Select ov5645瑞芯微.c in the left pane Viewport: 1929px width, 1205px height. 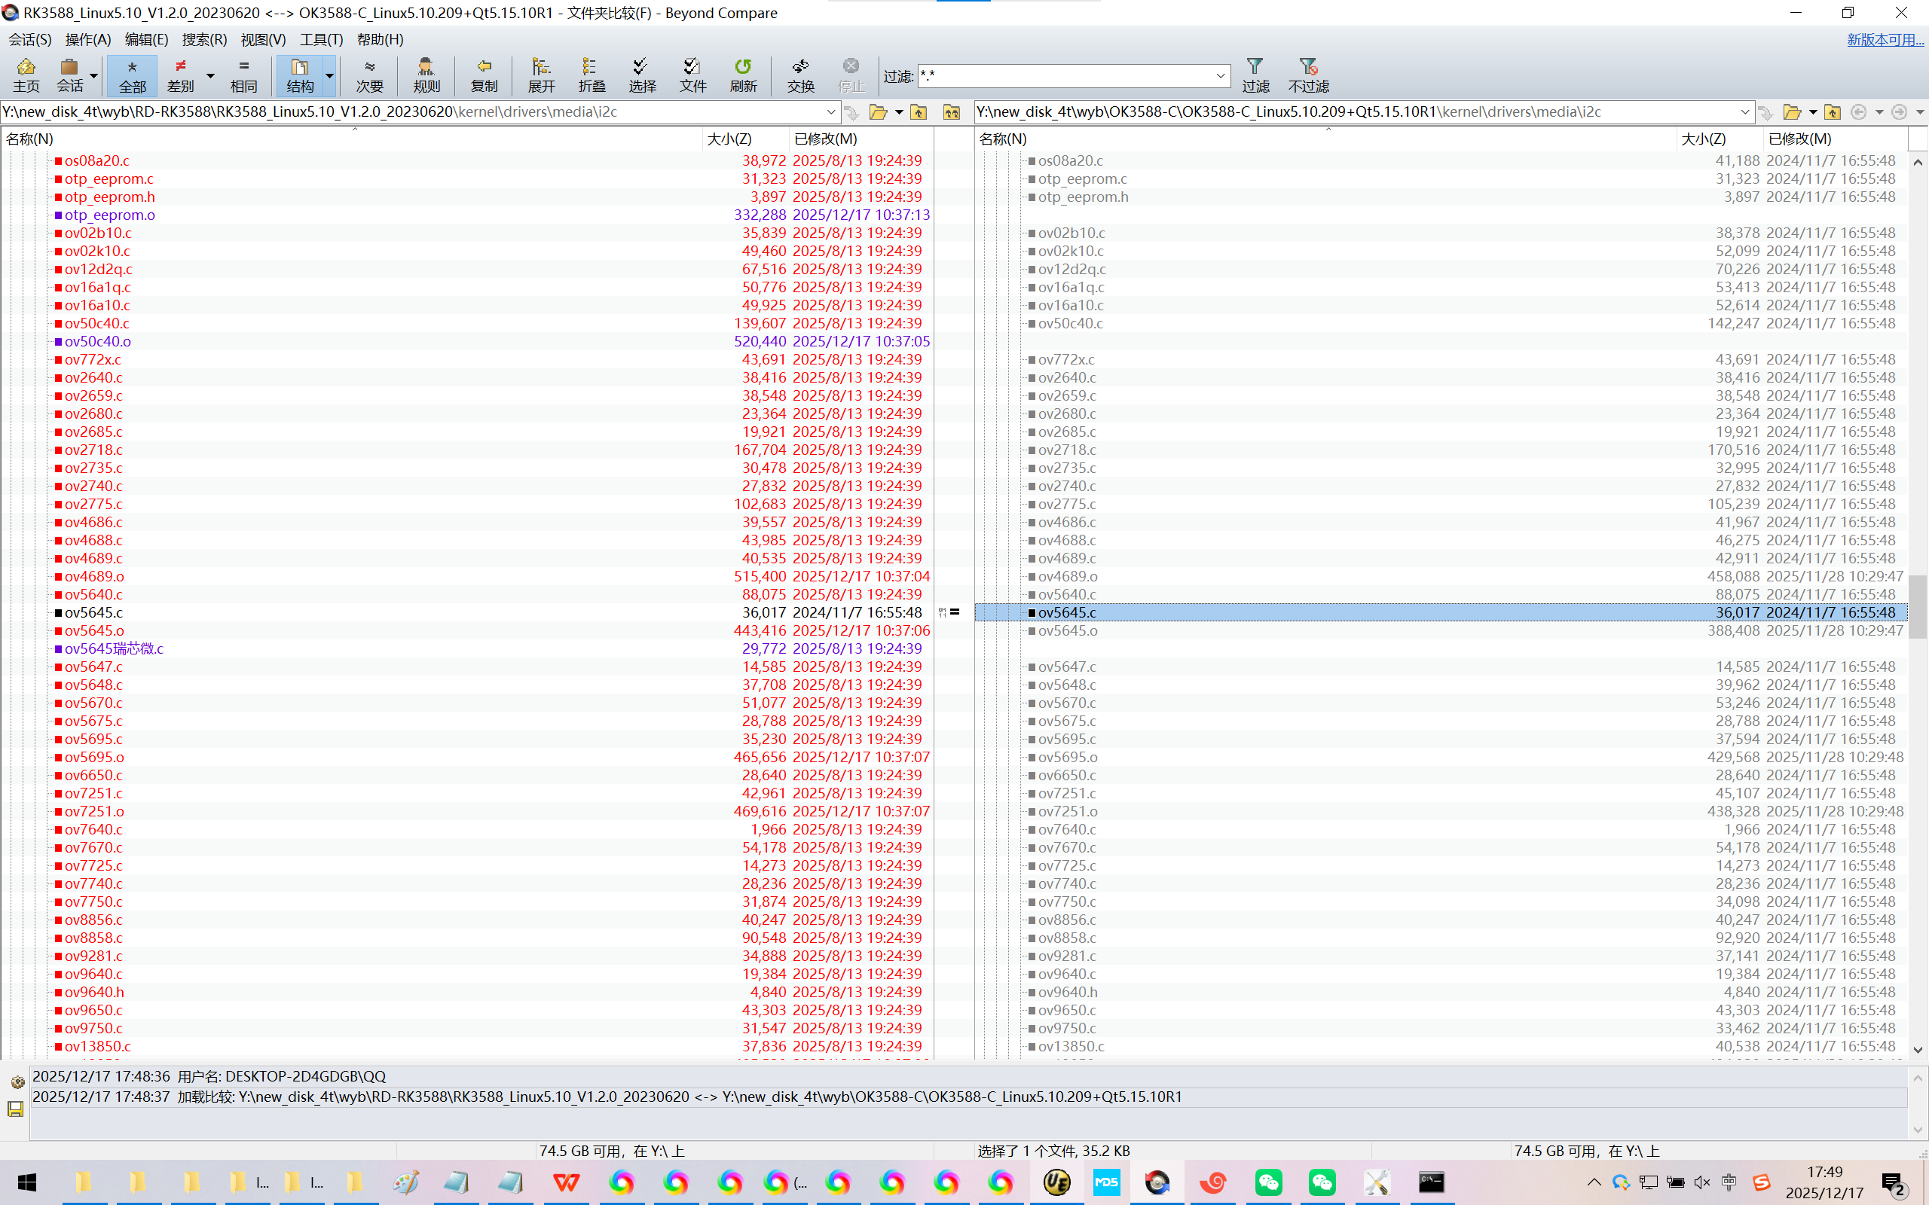[114, 648]
